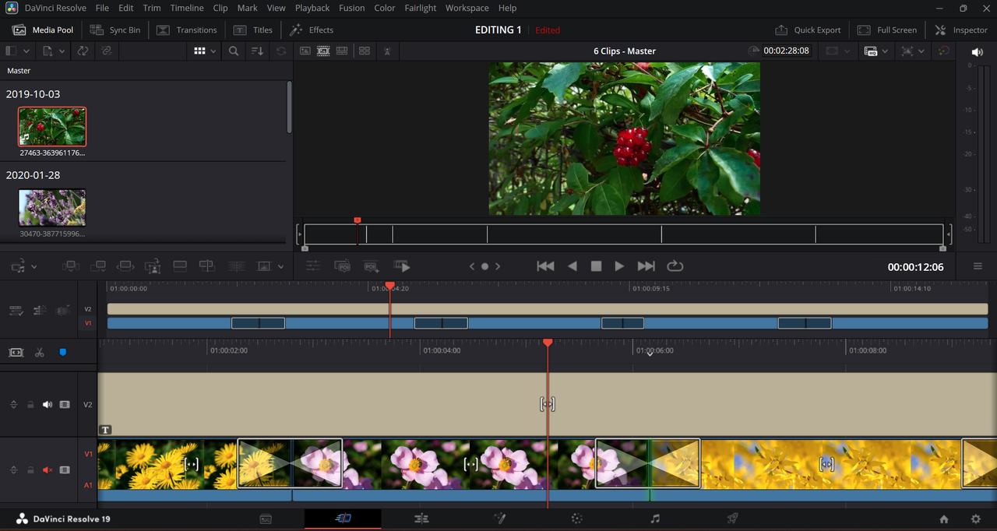Click the Source Overwrite icon
This screenshot has height=531, width=997.
pos(206,266)
